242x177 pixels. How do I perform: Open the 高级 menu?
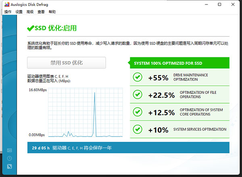[x=30, y=12]
